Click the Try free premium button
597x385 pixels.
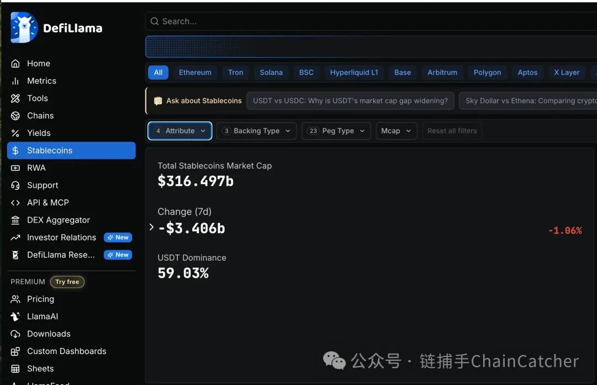[x=67, y=282]
